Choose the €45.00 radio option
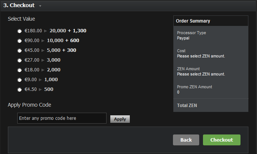The height and width of the screenshot is (154, 257). point(19,51)
